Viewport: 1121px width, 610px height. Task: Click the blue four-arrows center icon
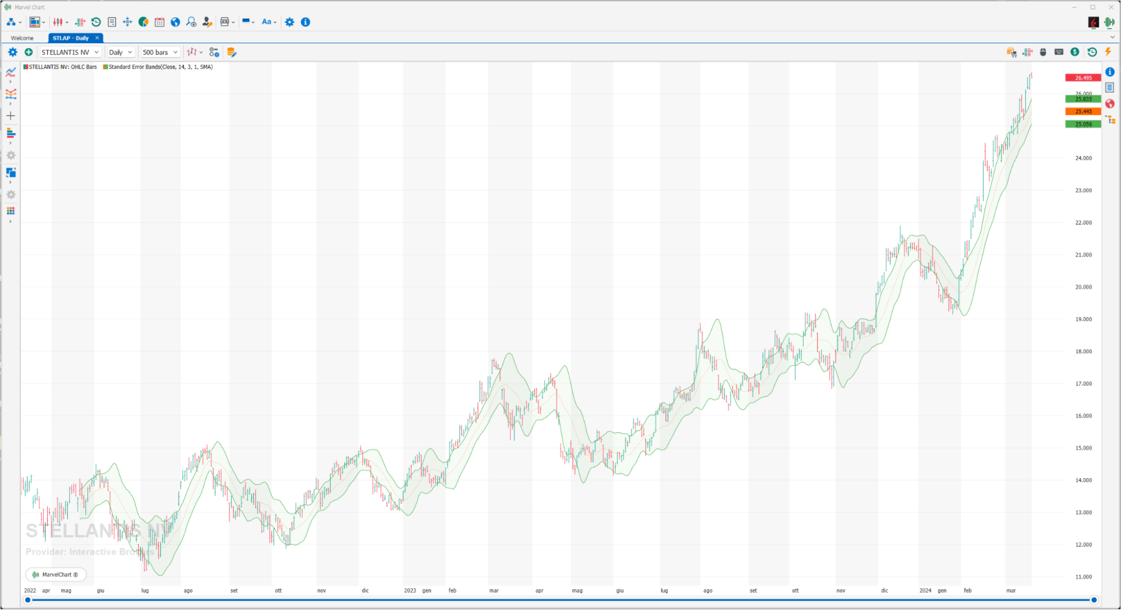[x=127, y=22]
